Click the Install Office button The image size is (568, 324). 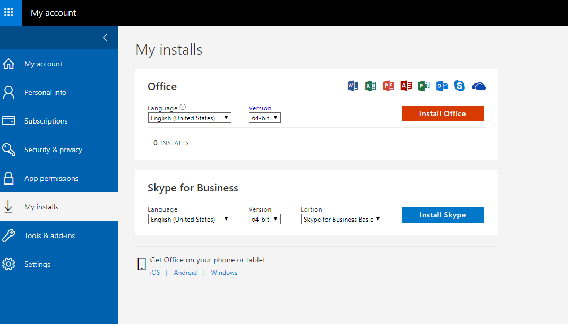(x=442, y=113)
